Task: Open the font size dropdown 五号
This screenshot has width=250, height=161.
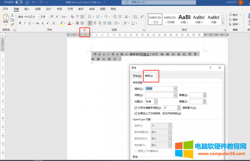Action: click(x=49, y=17)
